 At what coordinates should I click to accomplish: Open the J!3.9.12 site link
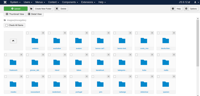point(184,2)
